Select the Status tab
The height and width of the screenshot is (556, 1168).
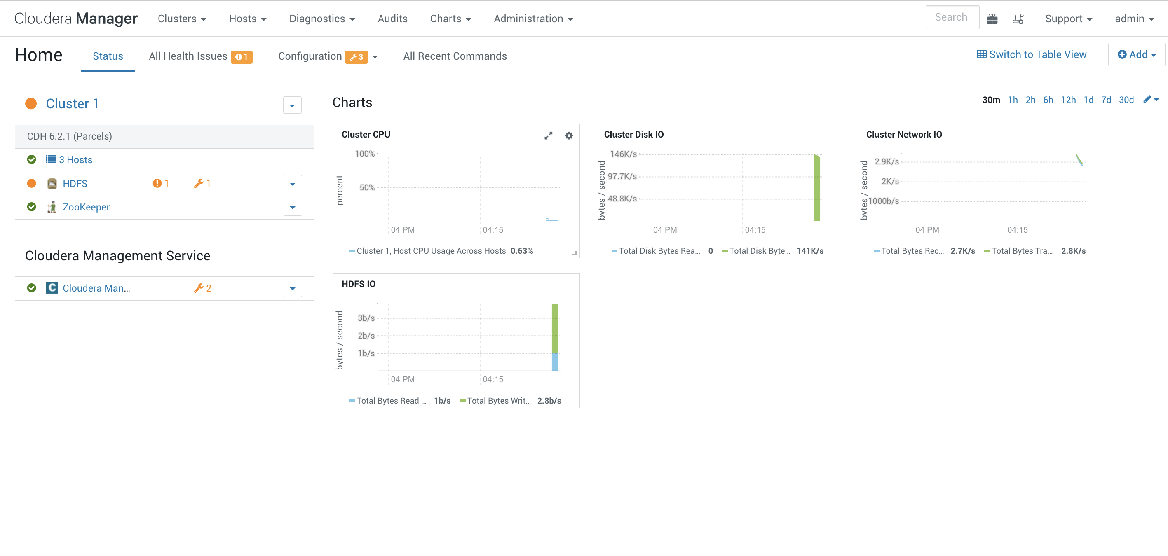(108, 56)
